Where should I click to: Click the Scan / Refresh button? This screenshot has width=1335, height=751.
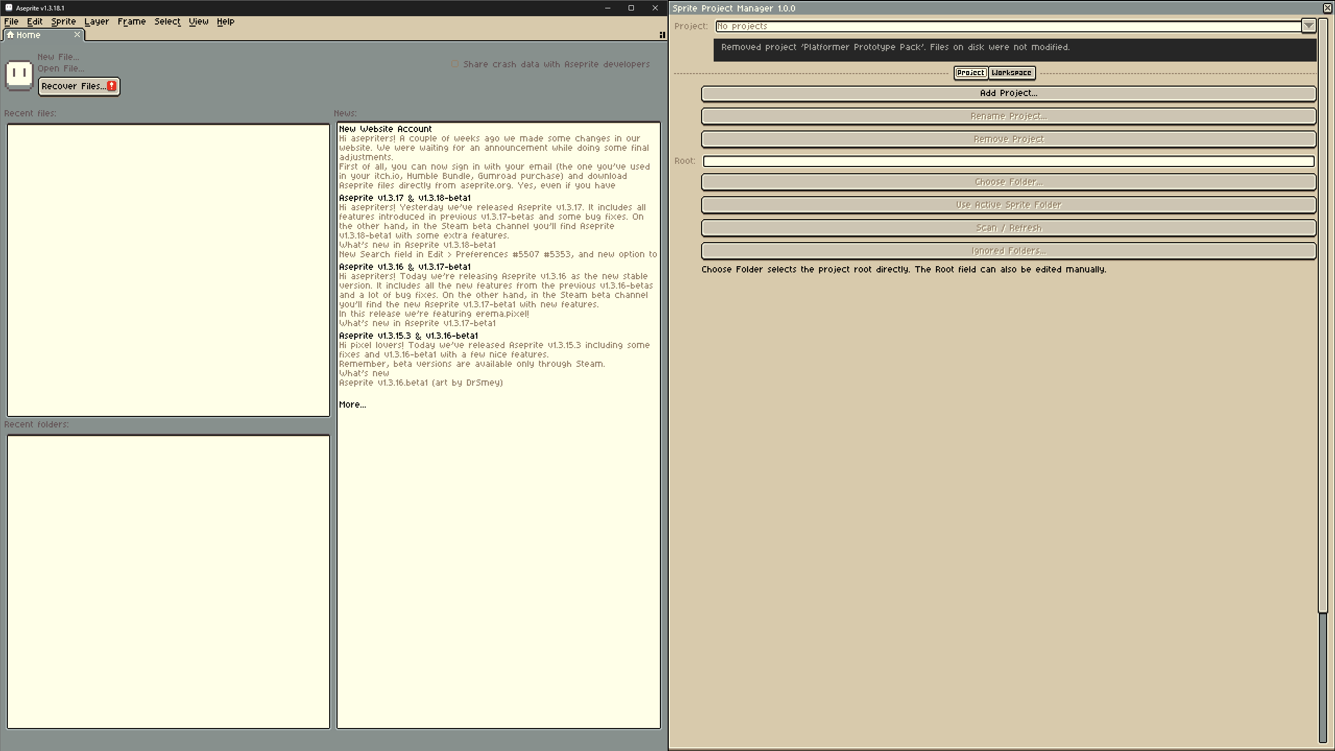tap(1008, 228)
